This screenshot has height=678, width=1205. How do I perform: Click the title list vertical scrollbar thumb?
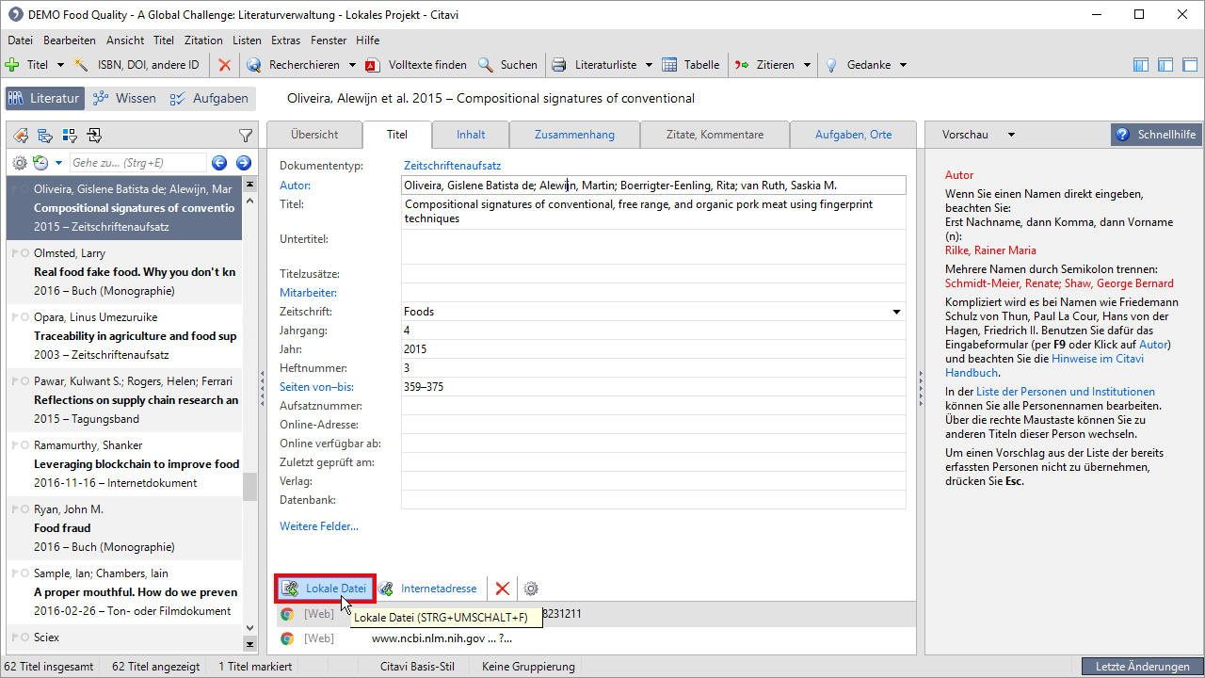tap(249, 486)
